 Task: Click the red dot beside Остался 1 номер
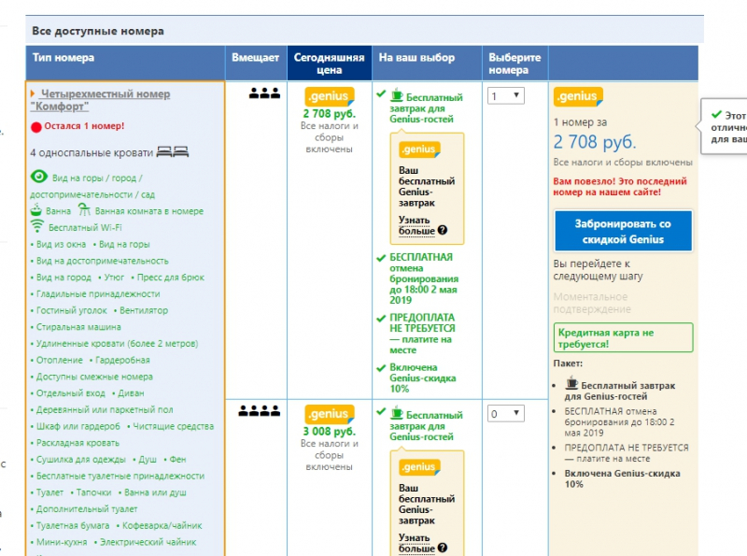(x=35, y=126)
